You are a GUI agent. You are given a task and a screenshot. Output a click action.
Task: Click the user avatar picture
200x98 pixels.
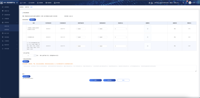click(x=190, y=3)
